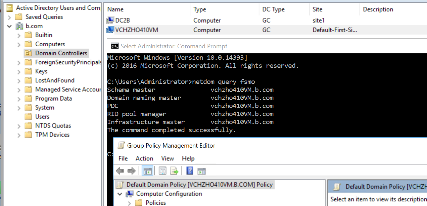Viewport: 427px width, 206px height.
Task: Expand the Builtin container
Action: pyautogui.click(x=19, y=35)
